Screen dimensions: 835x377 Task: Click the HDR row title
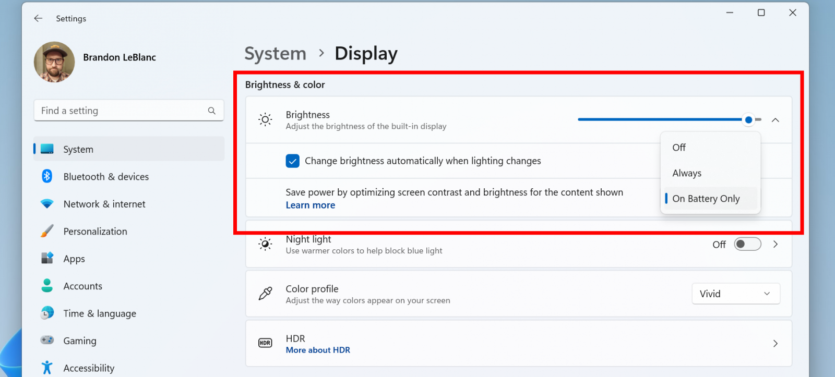coord(295,338)
